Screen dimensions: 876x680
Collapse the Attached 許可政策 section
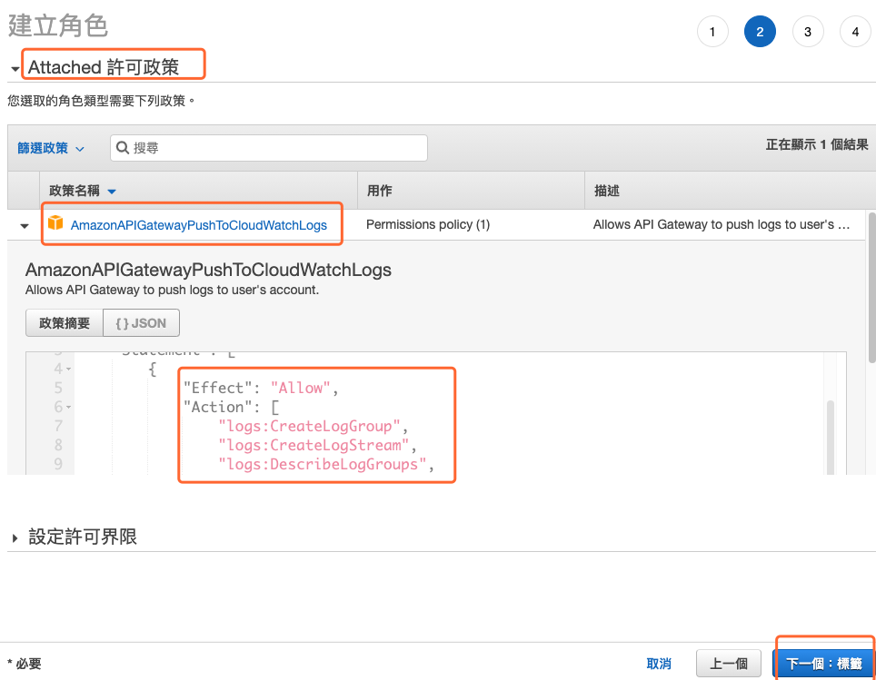coord(15,69)
